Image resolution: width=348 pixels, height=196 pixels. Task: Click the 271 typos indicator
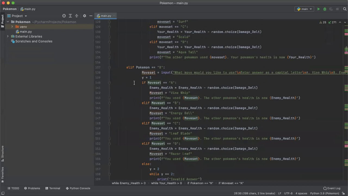point(332,22)
